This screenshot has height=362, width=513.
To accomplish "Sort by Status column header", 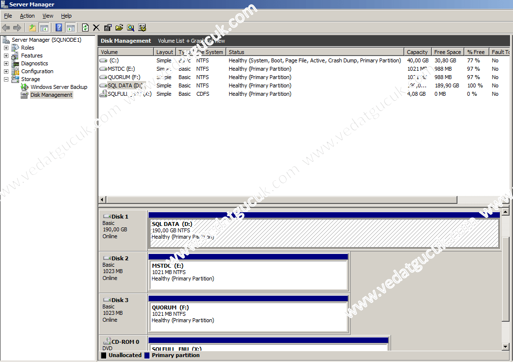I will click(x=315, y=52).
